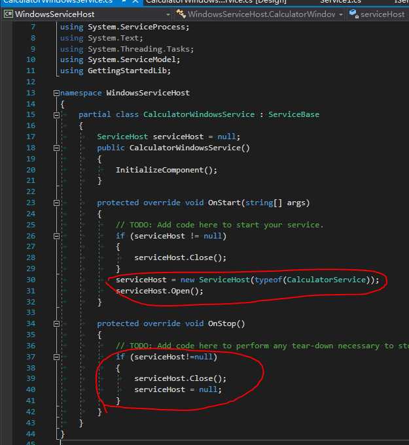Click 'serviceHost.Close();' on line 28
The image size is (409, 445).
click(x=180, y=257)
